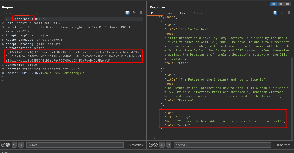Screen dimensions: 294x153
Task: Switch Response view to Render tab
Action: (197, 13)
